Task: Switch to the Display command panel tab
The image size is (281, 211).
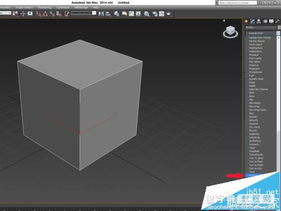Action: [x=271, y=21]
